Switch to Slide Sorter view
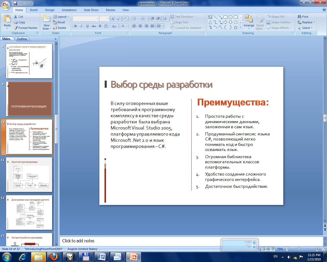 [x=268, y=249]
